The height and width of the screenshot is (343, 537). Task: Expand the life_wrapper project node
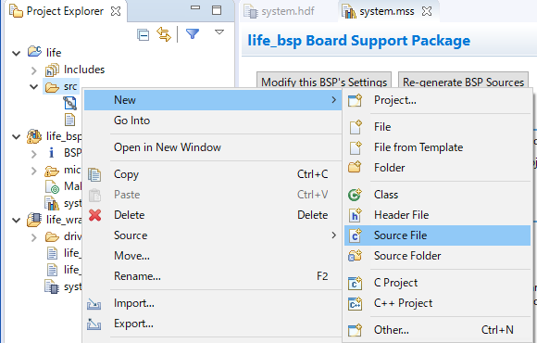click(16, 221)
